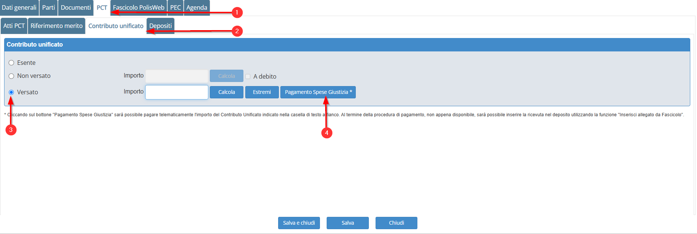697x234 pixels.
Task: Open the Documenti tab
Action: pos(76,7)
